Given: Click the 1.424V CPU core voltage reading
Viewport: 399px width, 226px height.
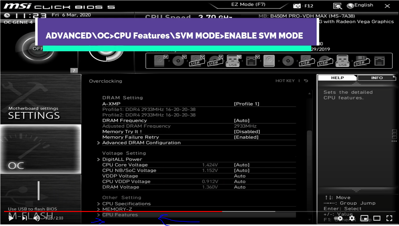Looking at the screenshot, I should tap(210, 165).
